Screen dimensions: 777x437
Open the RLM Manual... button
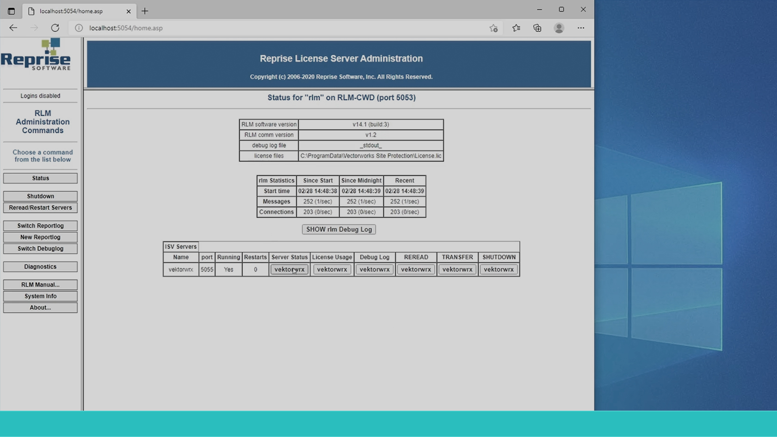(40, 284)
